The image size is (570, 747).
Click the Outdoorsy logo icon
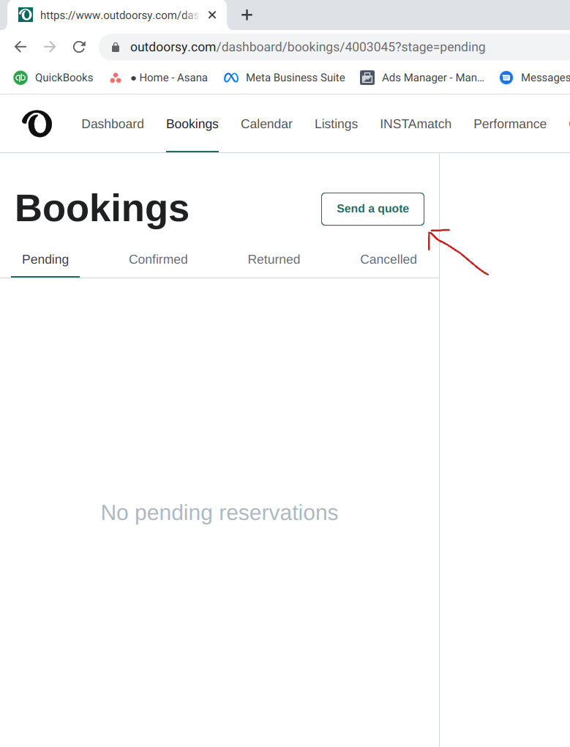point(37,124)
